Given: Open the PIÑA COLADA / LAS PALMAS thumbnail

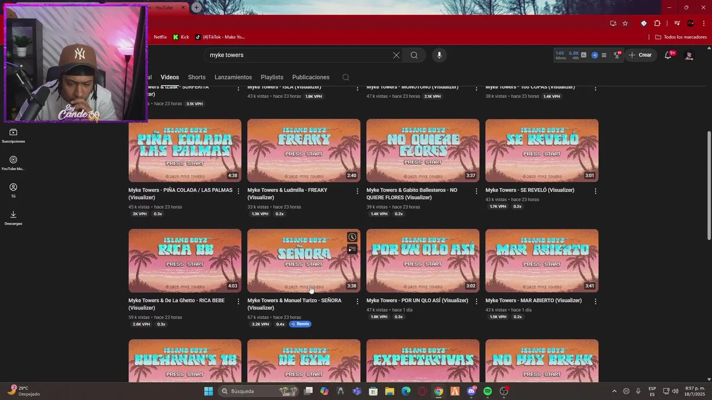Looking at the screenshot, I should click(x=185, y=151).
